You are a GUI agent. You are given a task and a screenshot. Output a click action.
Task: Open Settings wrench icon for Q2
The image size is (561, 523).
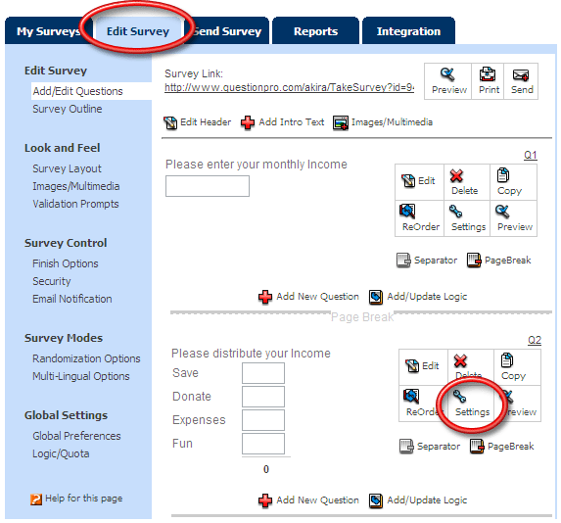tap(459, 397)
